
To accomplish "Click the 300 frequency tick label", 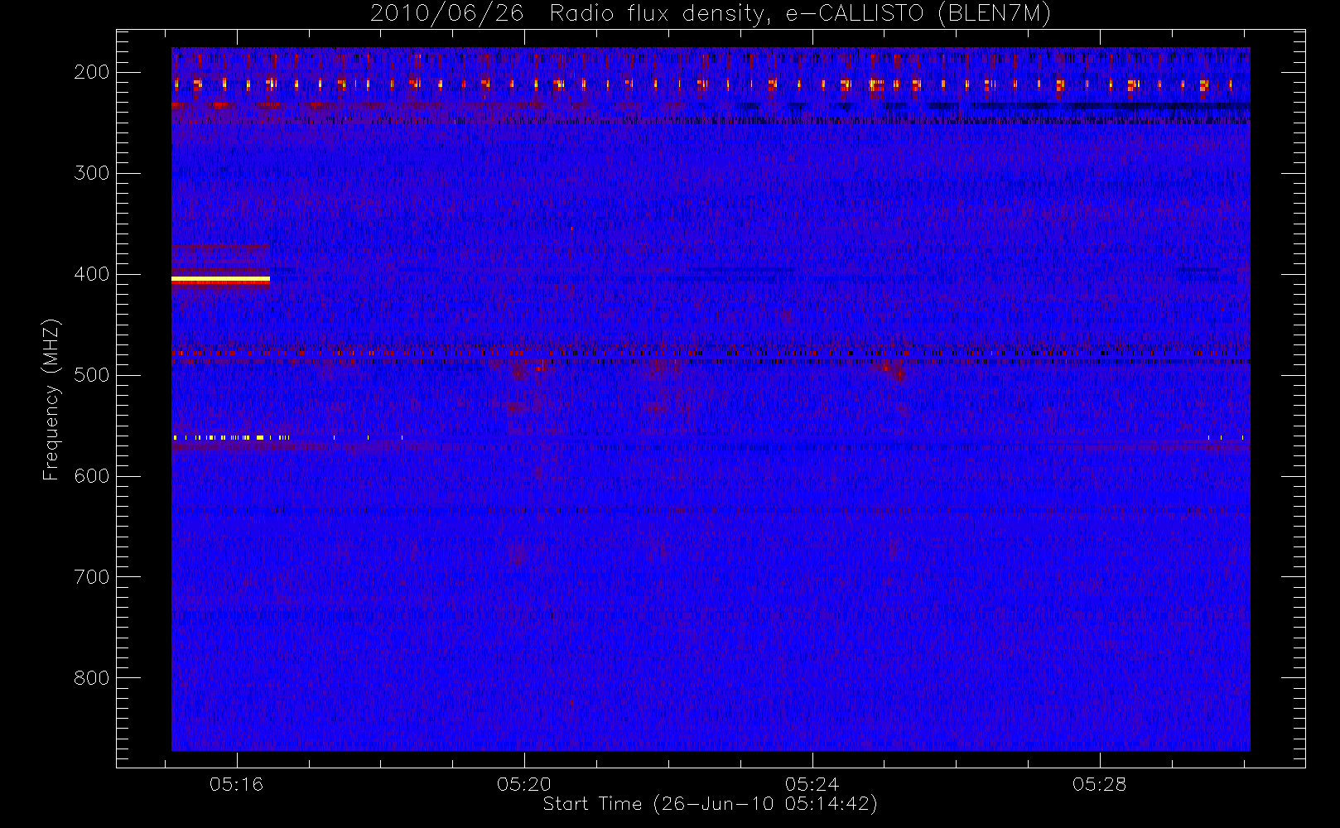I will pyautogui.click(x=91, y=173).
